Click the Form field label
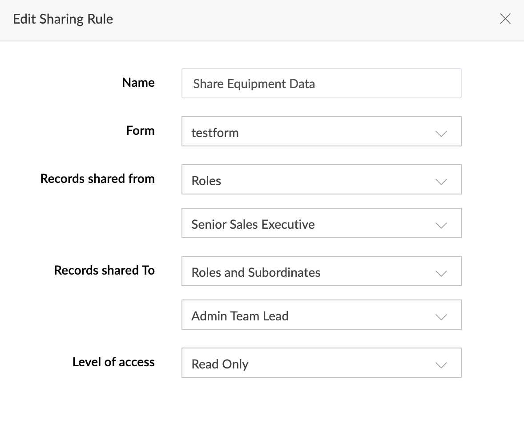This screenshot has width=524, height=437. click(140, 131)
